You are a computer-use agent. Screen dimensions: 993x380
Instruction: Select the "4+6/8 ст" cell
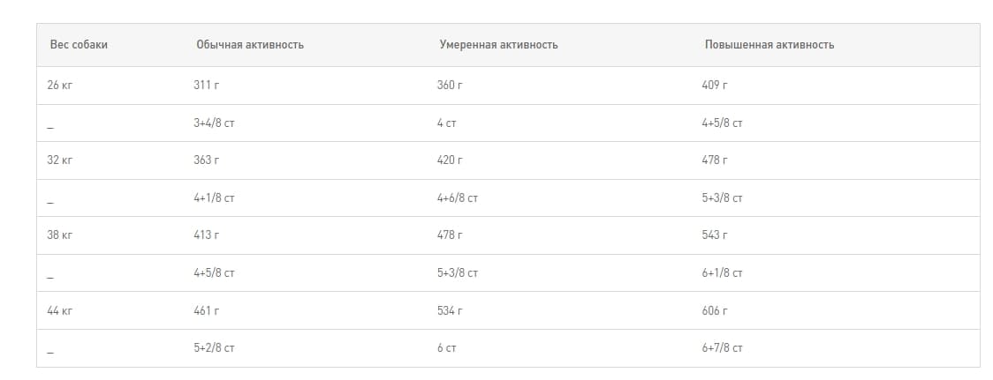point(457,198)
